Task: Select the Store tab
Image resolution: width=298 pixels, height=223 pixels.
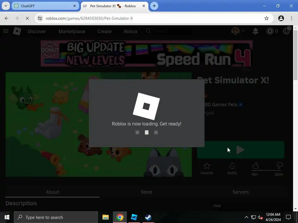Action: click(146, 192)
